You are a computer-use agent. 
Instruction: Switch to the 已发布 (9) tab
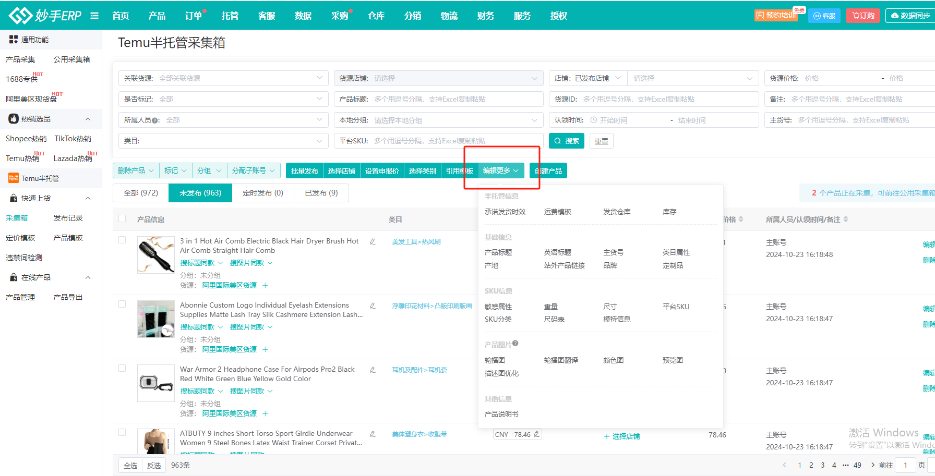[x=321, y=193]
